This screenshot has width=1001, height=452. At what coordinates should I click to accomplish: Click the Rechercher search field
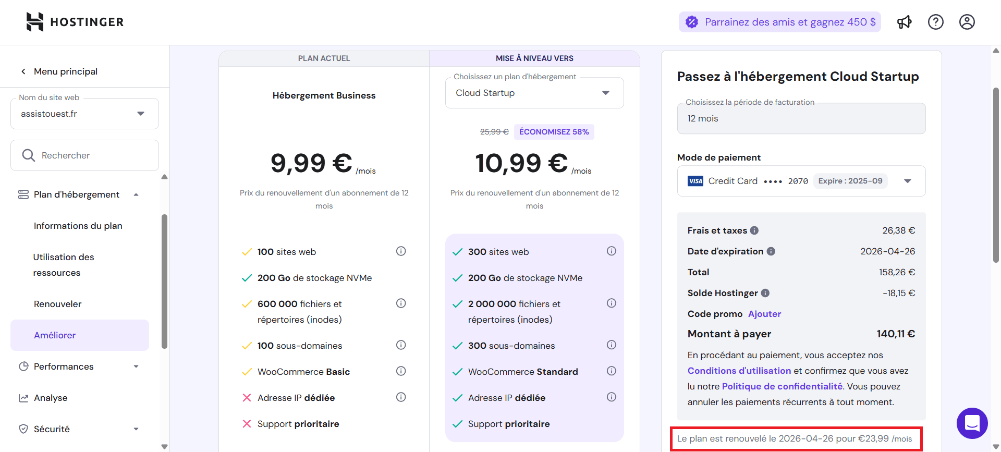coord(84,155)
